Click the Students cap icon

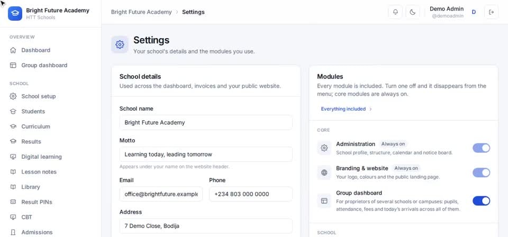(13, 112)
